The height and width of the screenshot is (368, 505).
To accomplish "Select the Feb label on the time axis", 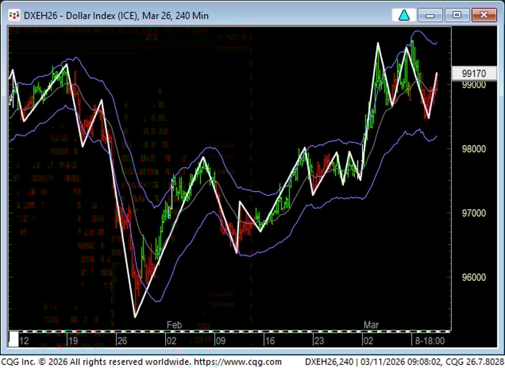I will click(x=174, y=325).
